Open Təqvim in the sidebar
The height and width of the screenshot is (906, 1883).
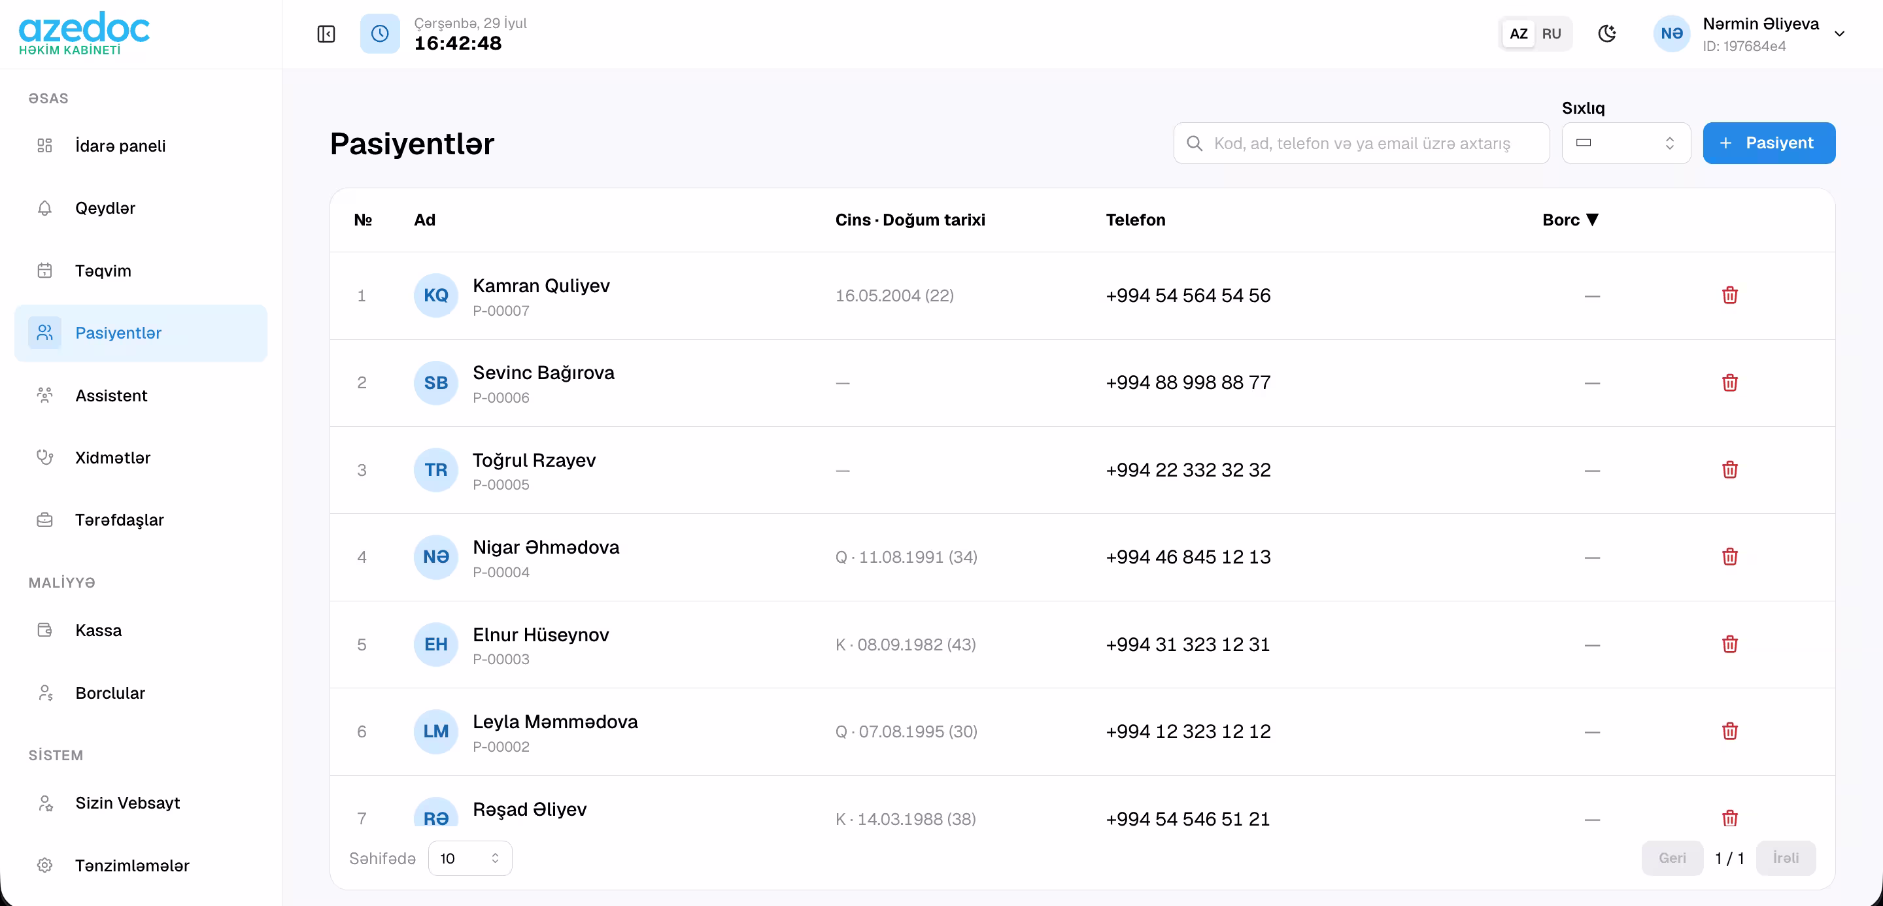141,271
